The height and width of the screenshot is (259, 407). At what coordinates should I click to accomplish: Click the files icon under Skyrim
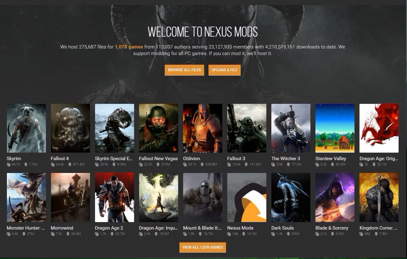8,164
